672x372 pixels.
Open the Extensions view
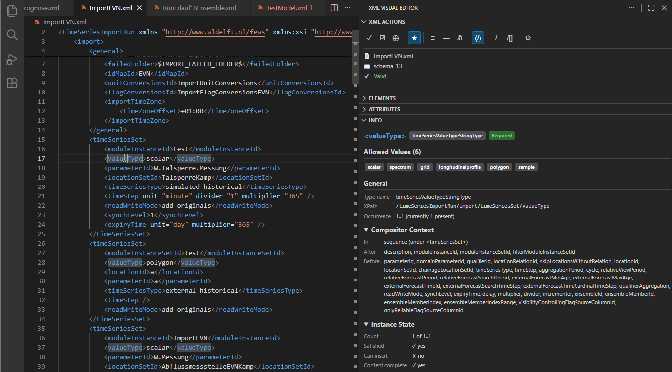(12, 83)
